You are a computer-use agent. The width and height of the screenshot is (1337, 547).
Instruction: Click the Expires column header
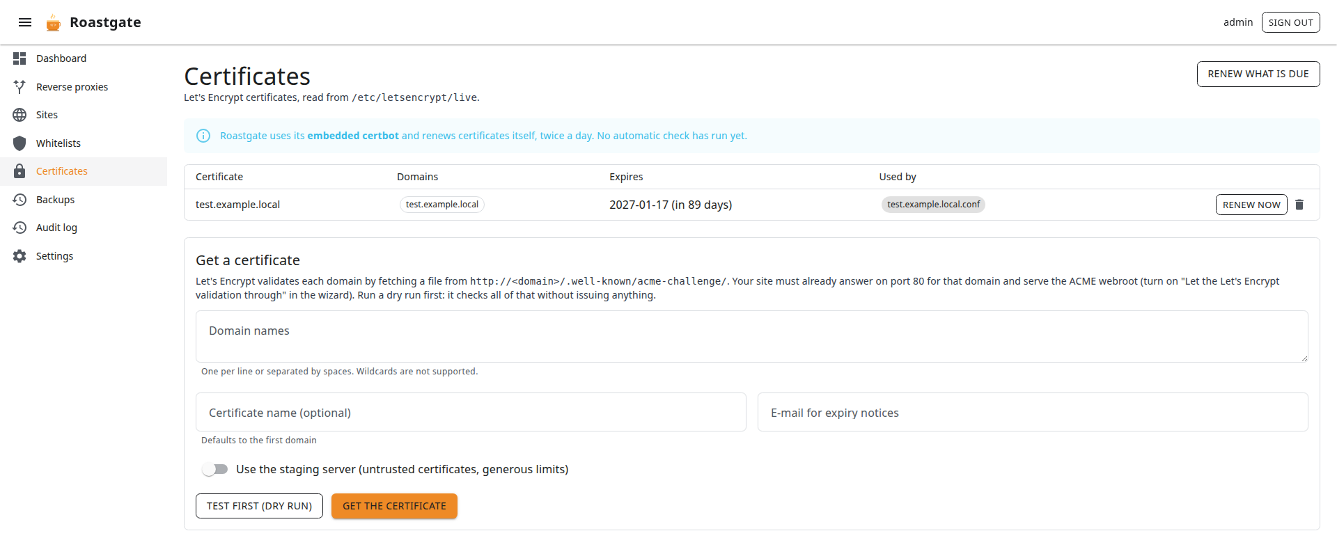pos(626,177)
